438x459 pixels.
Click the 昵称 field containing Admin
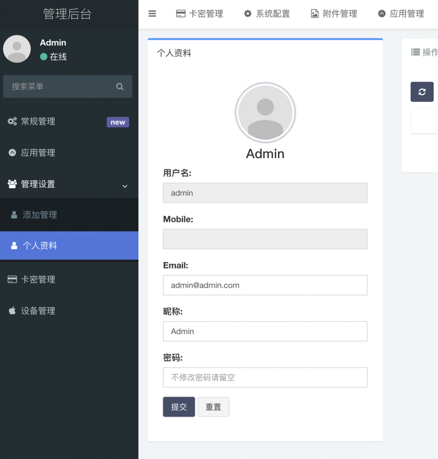[265, 331]
